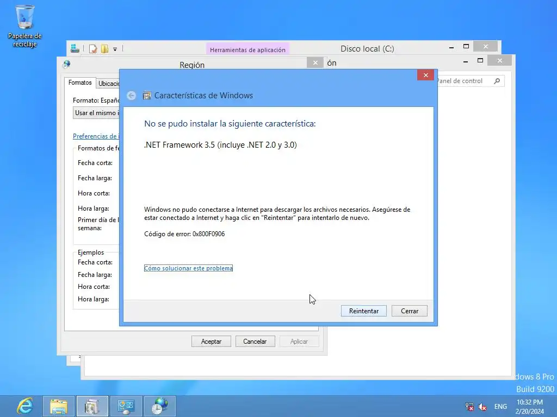
Task: Close the Región dialog
Action: click(315, 63)
